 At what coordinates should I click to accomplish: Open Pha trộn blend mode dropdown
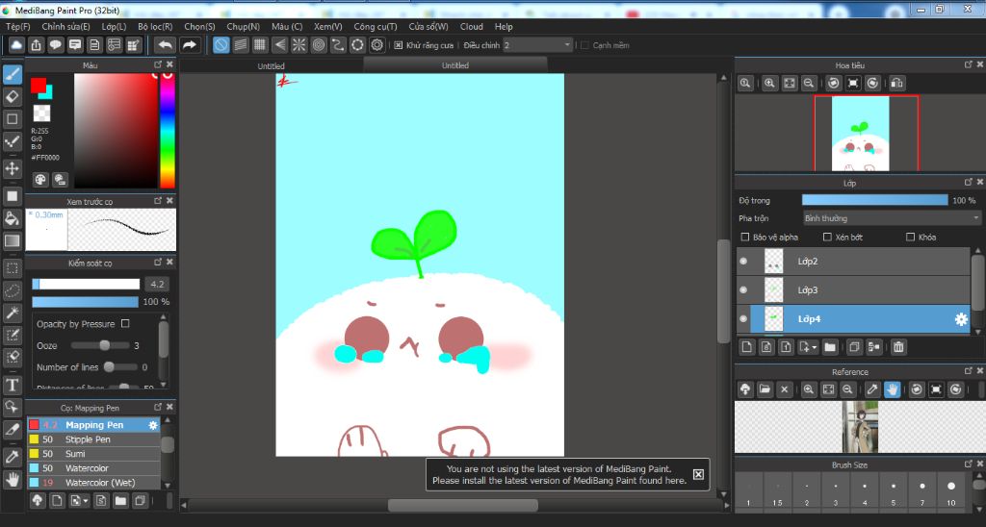[x=892, y=218]
